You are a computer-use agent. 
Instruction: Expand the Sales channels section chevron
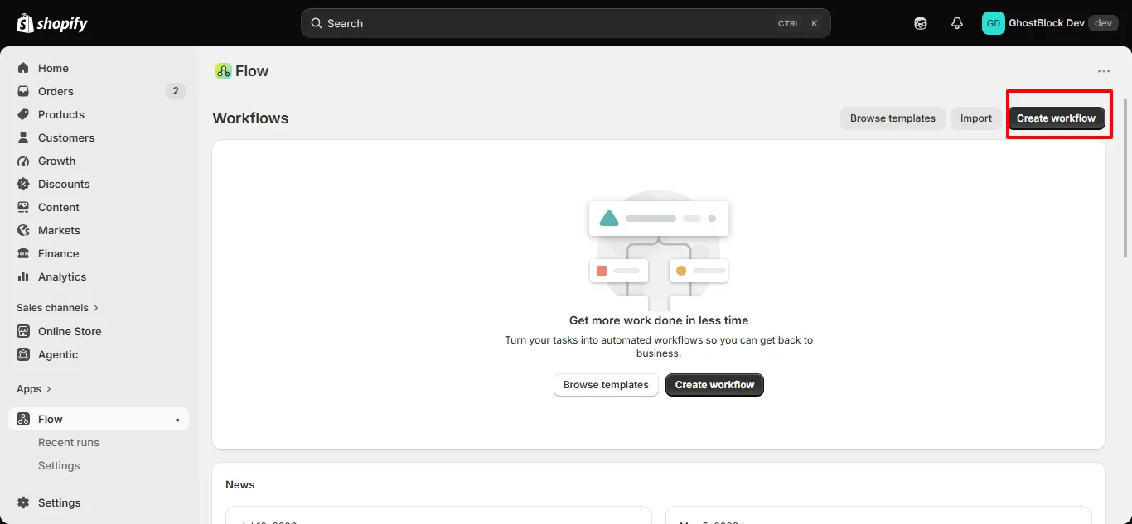point(96,308)
